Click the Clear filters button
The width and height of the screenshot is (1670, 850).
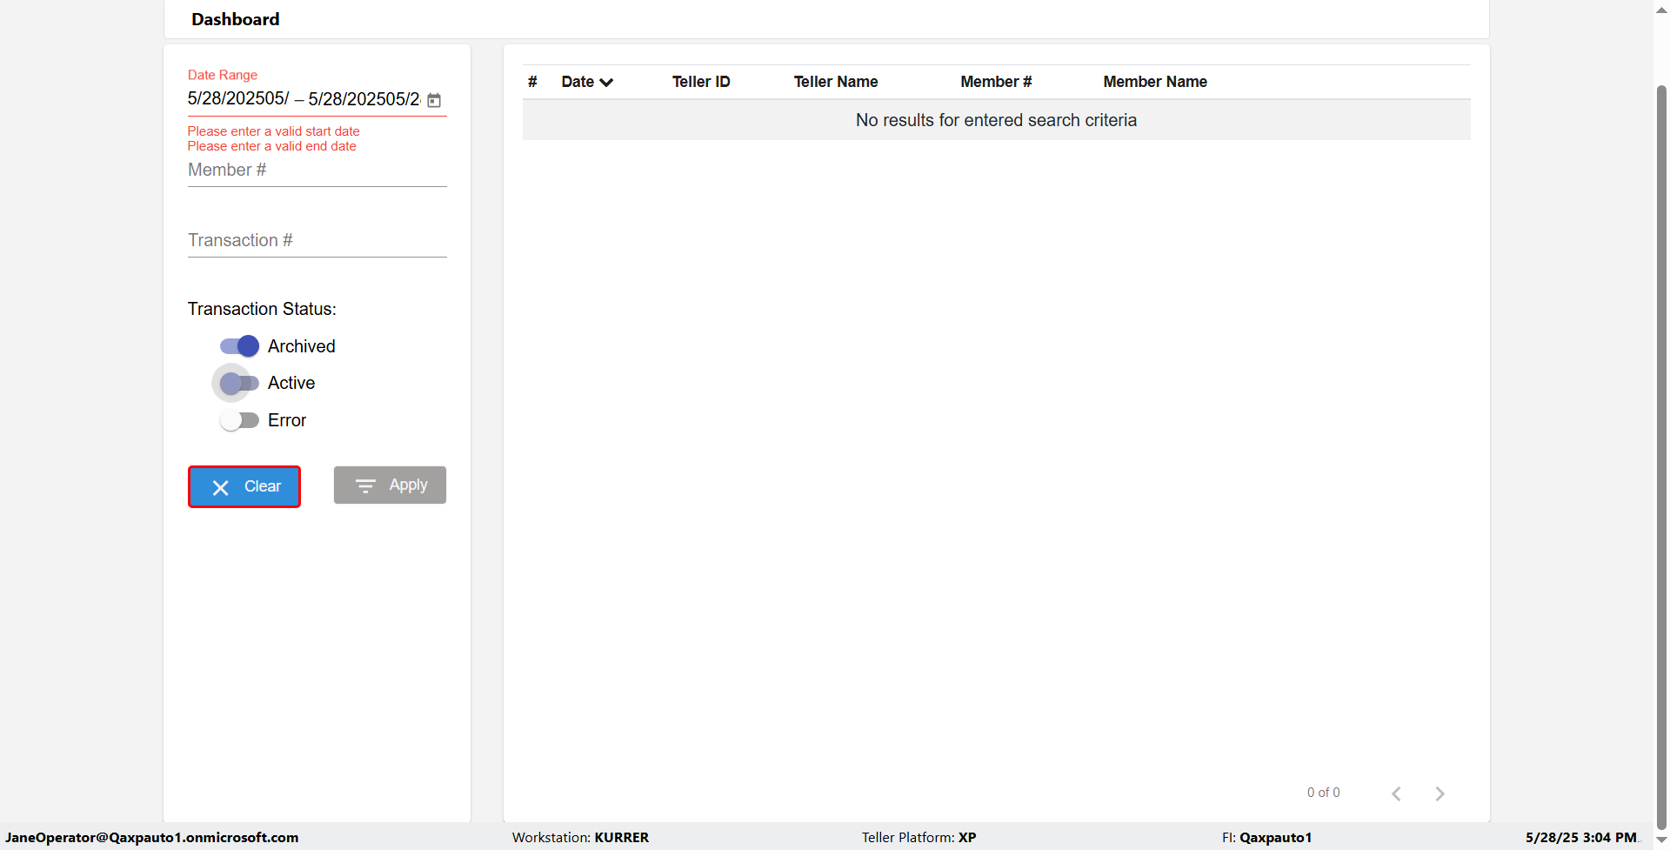244,486
